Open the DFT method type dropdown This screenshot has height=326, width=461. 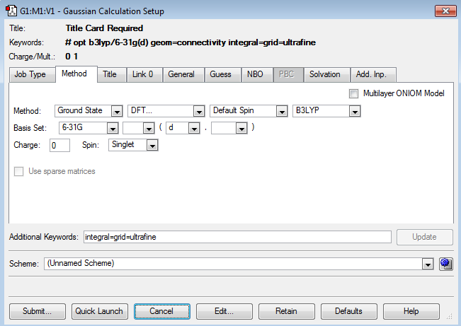pyautogui.click(x=199, y=111)
